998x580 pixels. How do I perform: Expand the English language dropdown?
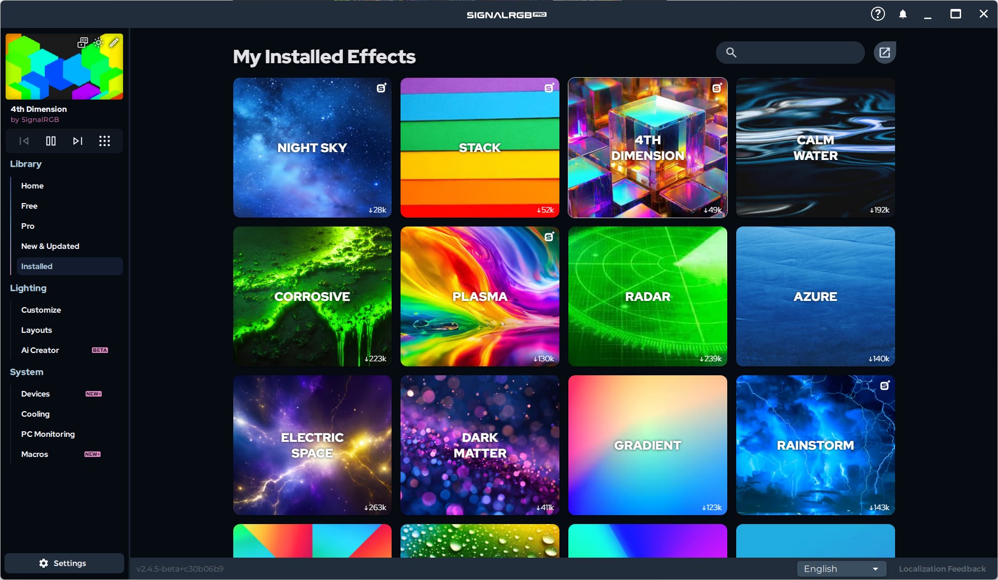[841, 569]
